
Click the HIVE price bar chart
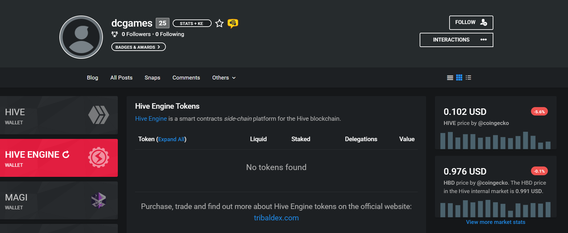click(x=495, y=140)
